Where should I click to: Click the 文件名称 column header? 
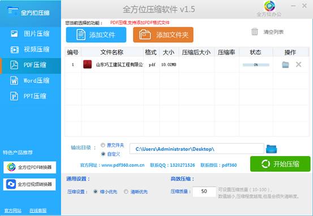coord(112,52)
